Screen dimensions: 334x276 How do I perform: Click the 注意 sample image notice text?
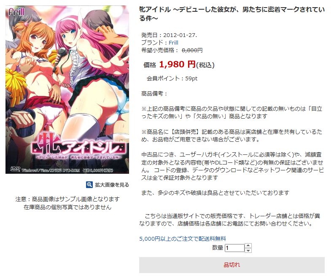pos(67,203)
